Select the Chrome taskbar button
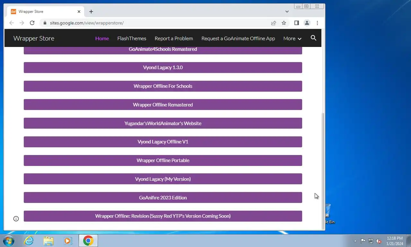Viewport: 411px width, 247px height. click(88, 241)
